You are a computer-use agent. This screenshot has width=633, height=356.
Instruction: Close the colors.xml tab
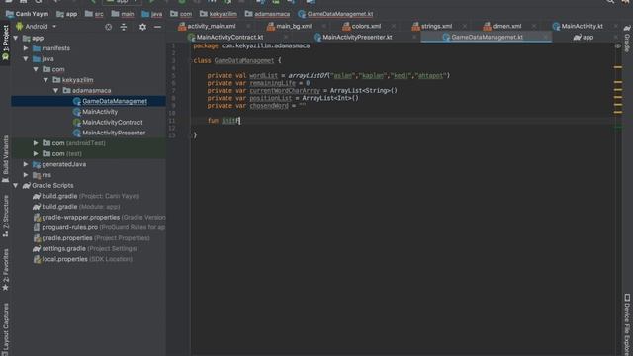coord(394,27)
